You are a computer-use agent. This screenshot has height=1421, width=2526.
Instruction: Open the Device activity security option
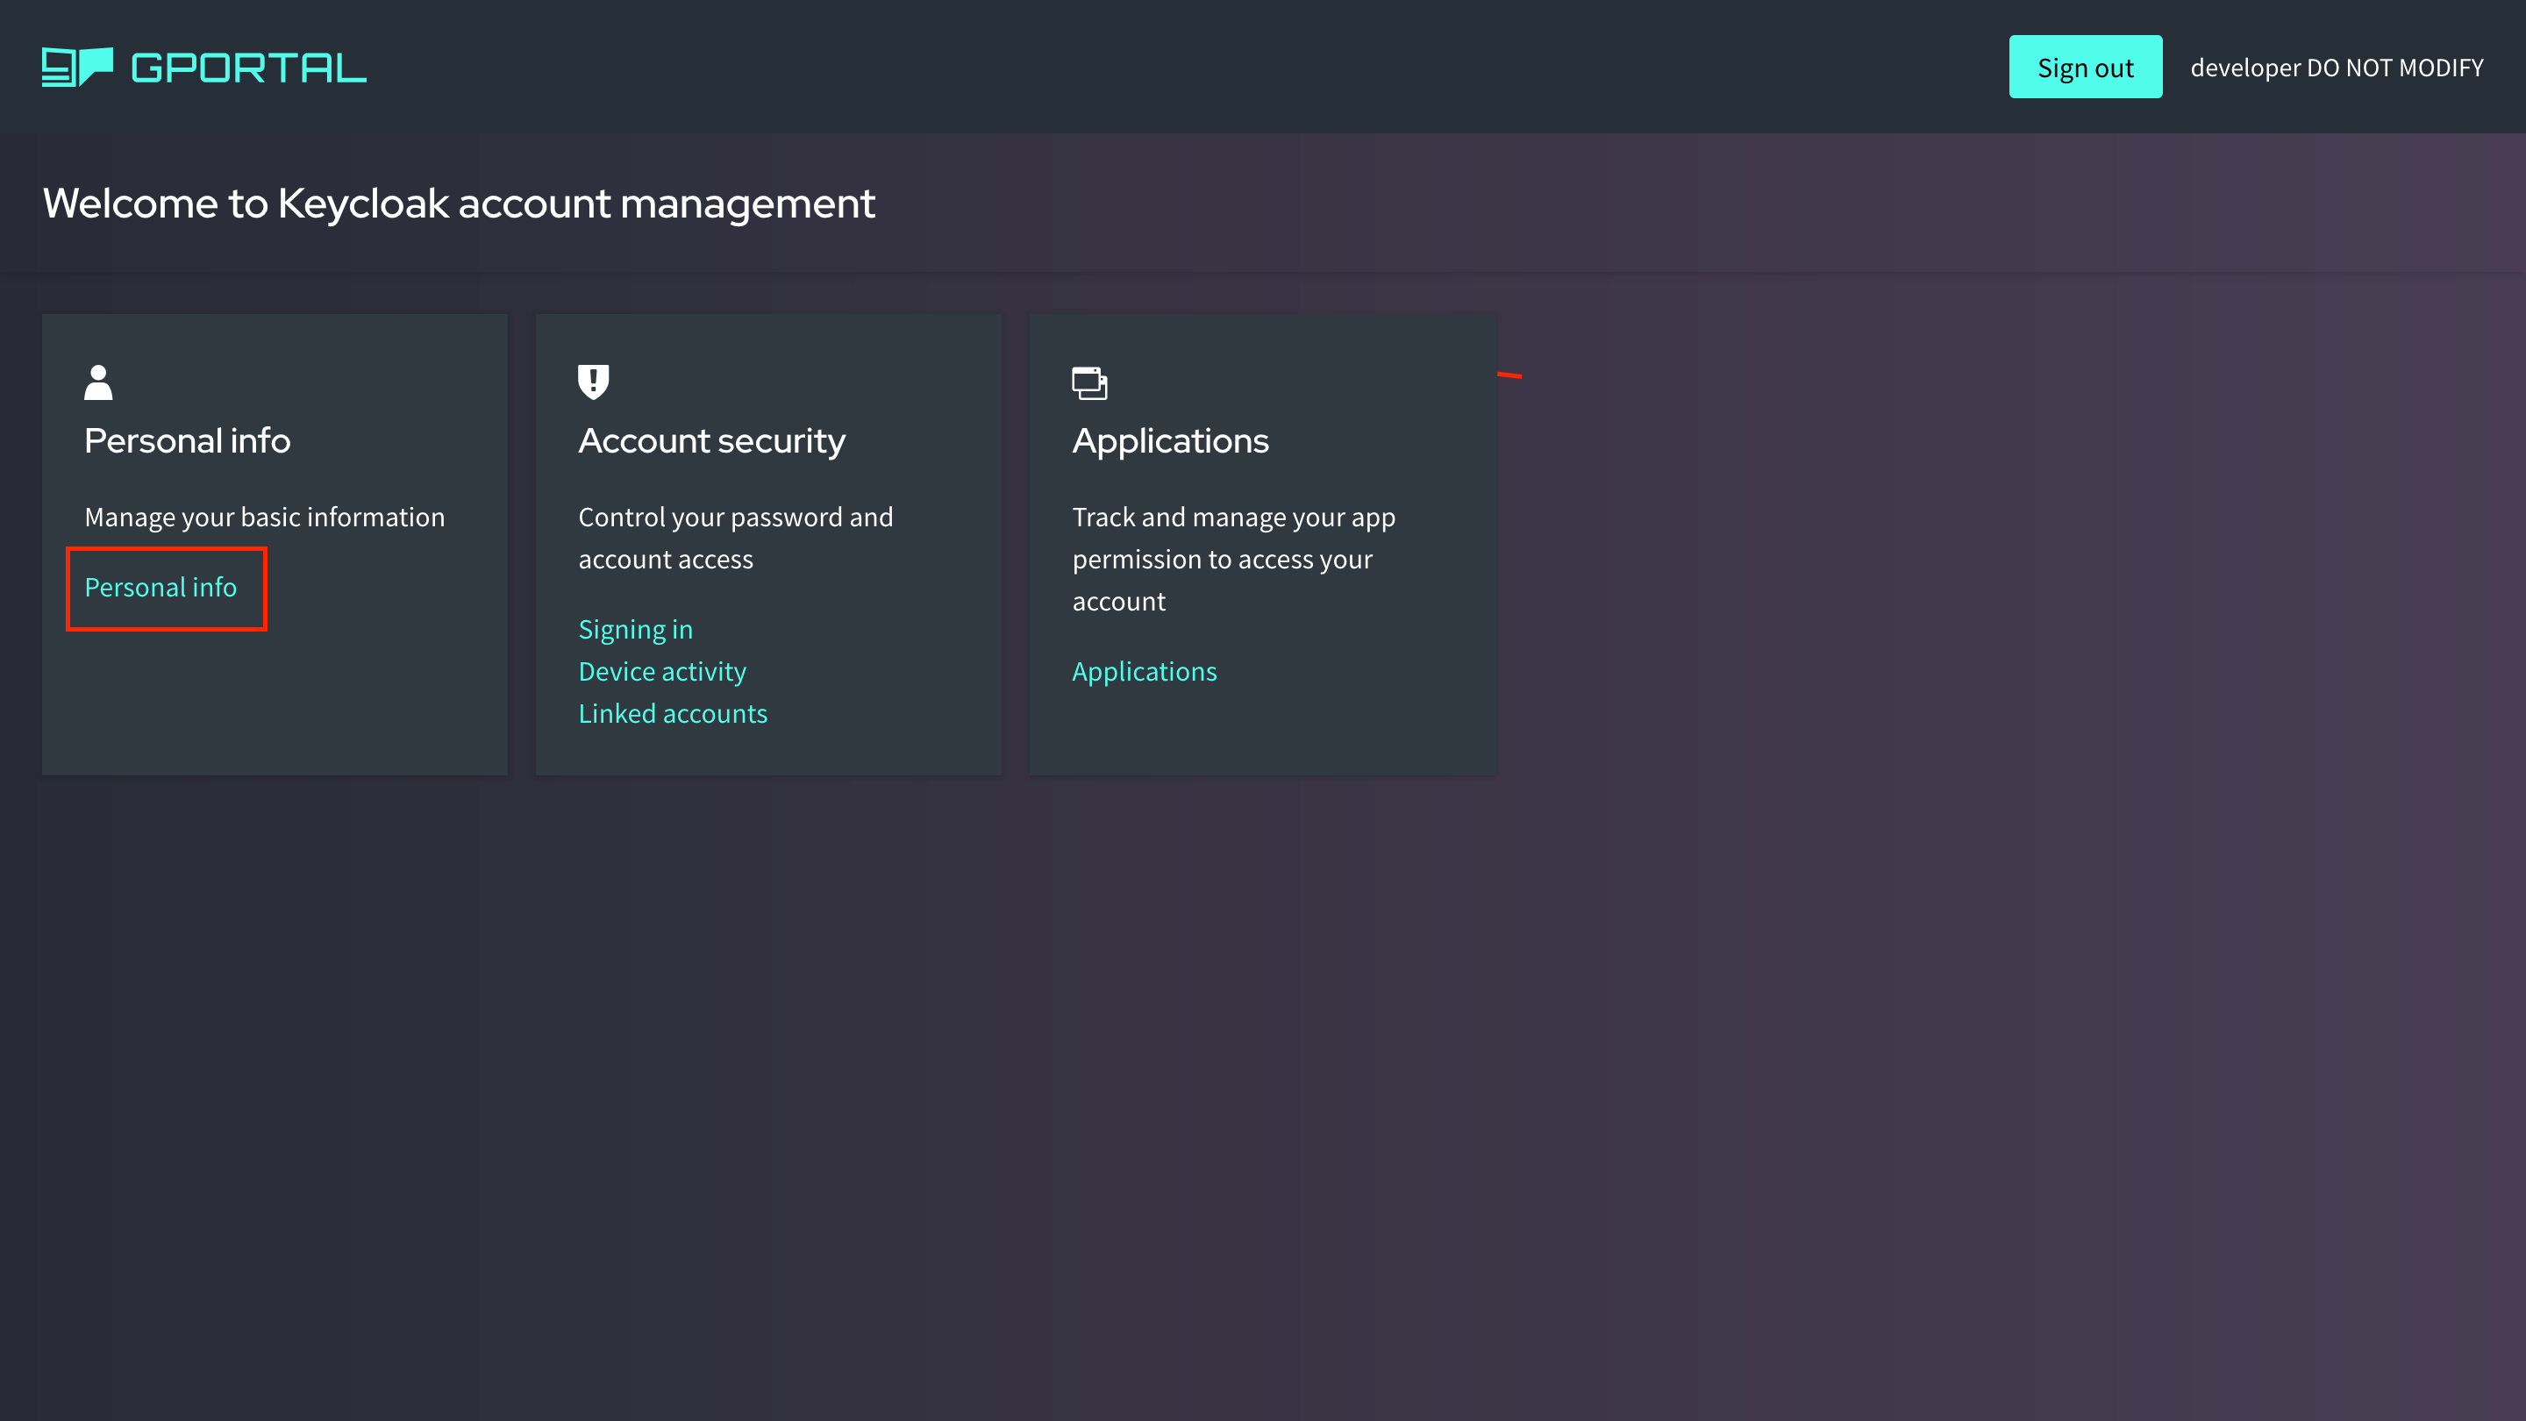661,670
